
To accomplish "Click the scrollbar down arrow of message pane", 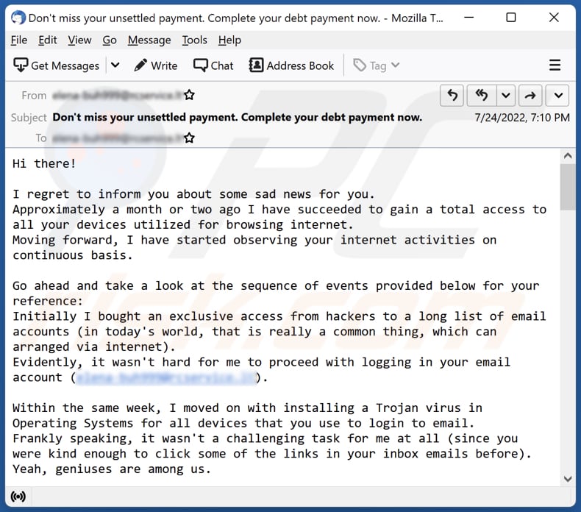I will pos(567,479).
